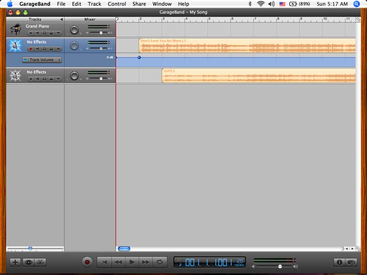This screenshot has width=367, height=275.
Task: Open the GarageBand application menu
Action: click(x=35, y=4)
